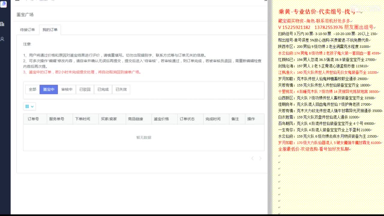Select the 鉴宝中 filter
Viewport: 384px width, 216px height.
pos(49,89)
